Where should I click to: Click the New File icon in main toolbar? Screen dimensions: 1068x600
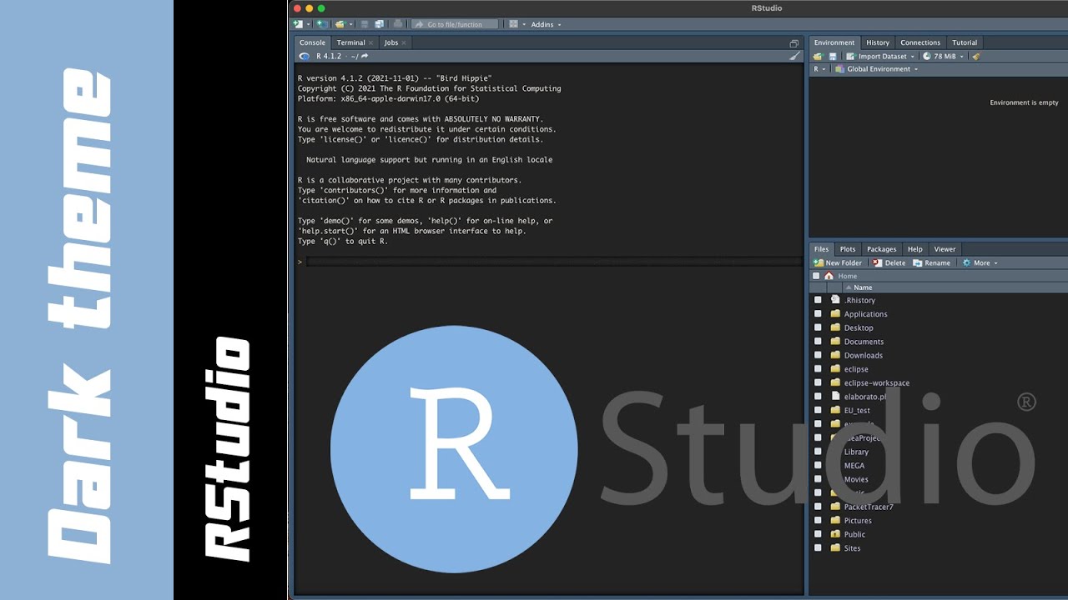pyautogui.click(x=298, y=24)
